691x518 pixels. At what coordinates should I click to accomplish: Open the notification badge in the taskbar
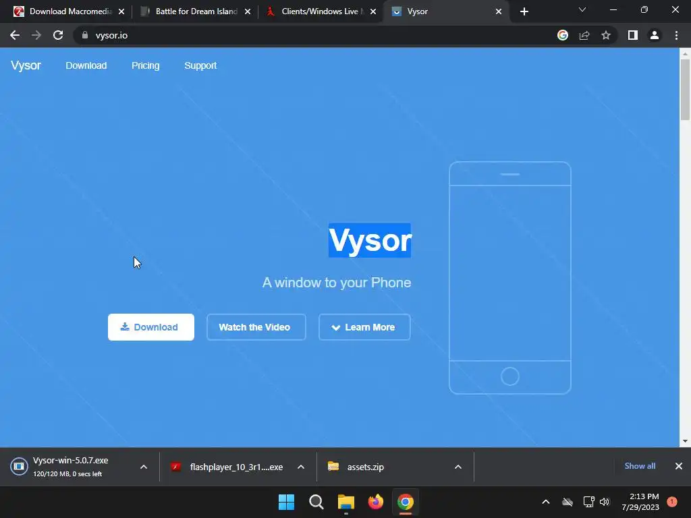point(672,502)
